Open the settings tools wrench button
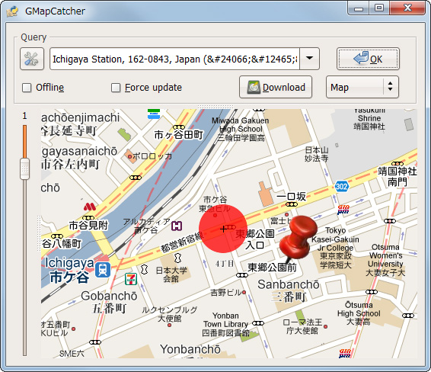The image size is (431, 372). 32,59
